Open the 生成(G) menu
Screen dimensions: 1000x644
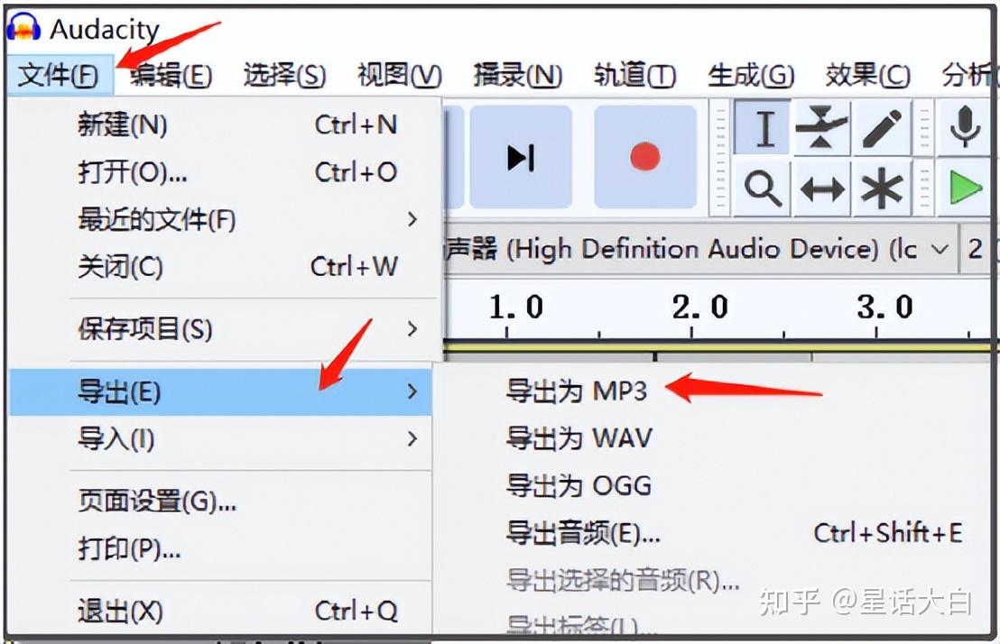[x=751, y=75]
